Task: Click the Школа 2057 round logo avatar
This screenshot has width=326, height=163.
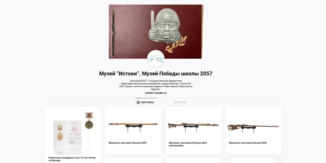Action: tap(156, 59)
